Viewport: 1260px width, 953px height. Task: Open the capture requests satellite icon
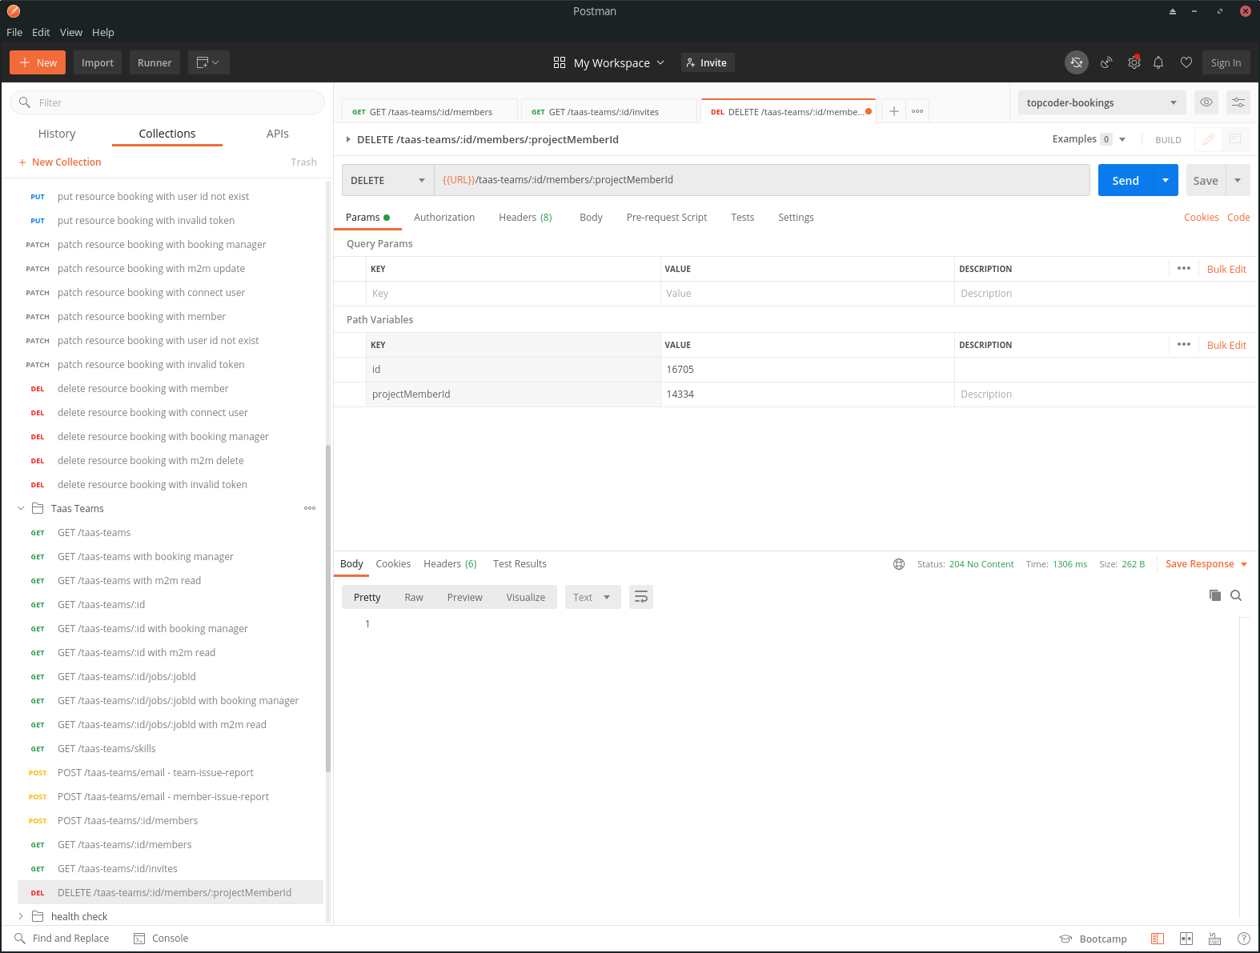(1106, 62)
